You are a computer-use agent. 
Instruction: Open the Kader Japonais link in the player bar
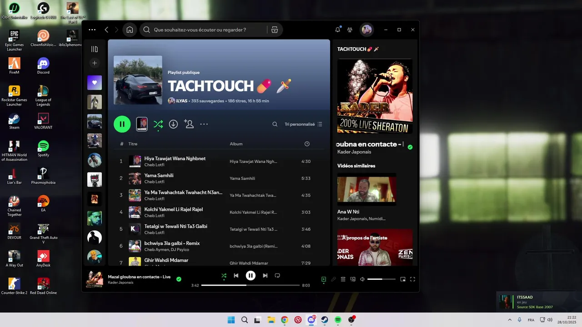120,282
